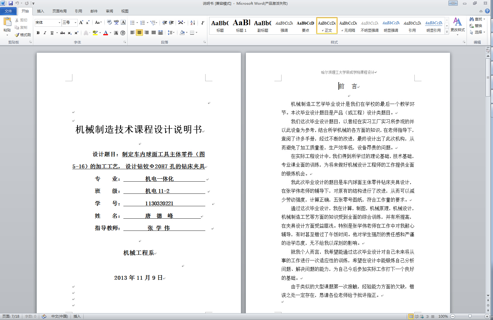Open the Borders dropdown arrow
The width and height of the screenshot is (493, 320).
point(197,33)
